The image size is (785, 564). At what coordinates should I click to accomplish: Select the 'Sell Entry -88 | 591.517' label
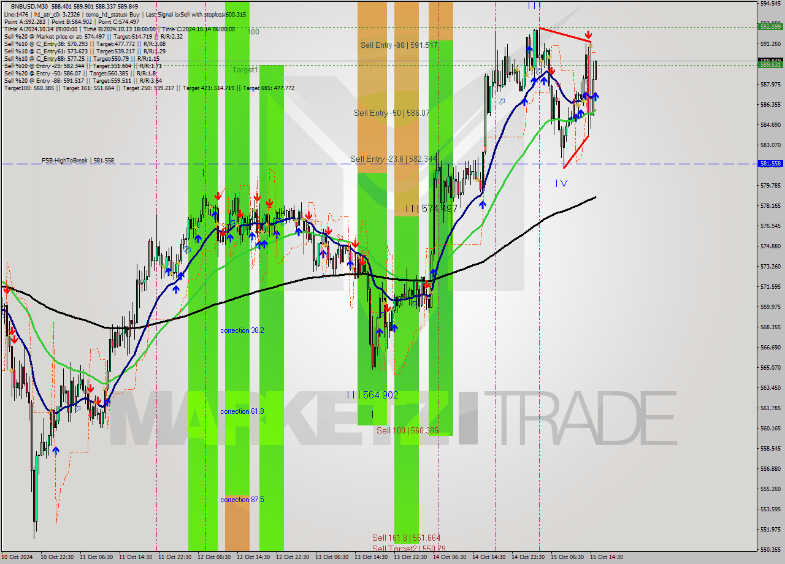coord(399,45)
